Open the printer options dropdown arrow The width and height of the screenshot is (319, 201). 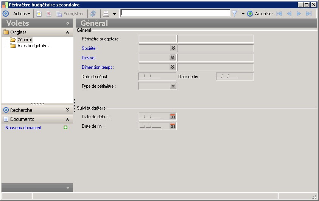[114, 14]
